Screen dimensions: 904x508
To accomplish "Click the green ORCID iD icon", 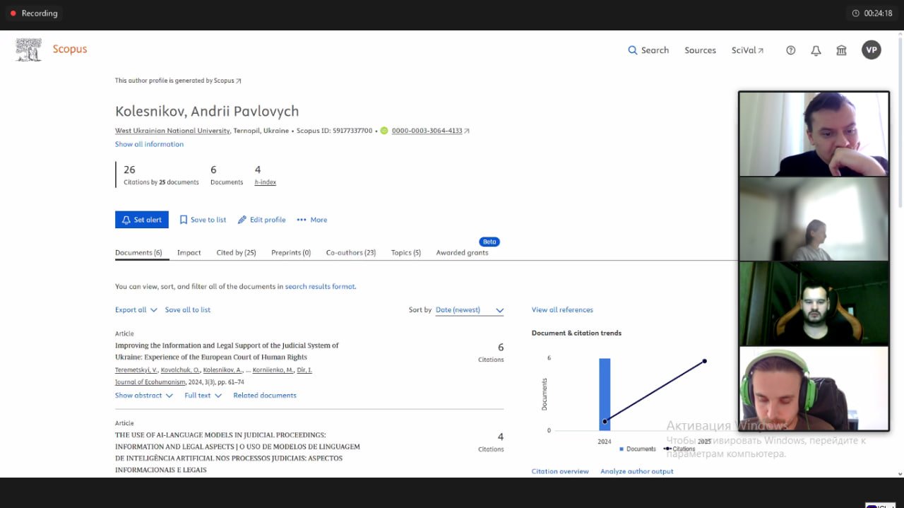I will tap(384, 131).
